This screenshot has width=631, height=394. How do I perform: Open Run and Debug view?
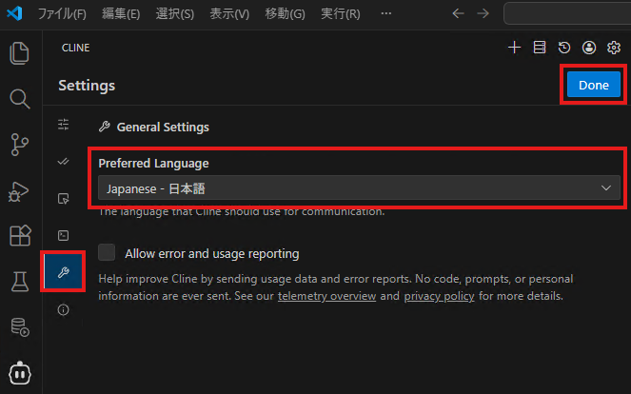19,191
